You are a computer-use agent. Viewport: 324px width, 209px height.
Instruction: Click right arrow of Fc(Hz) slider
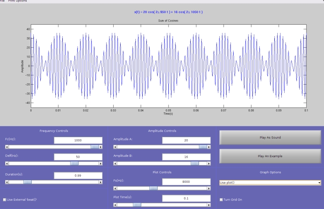coord(100,146)
